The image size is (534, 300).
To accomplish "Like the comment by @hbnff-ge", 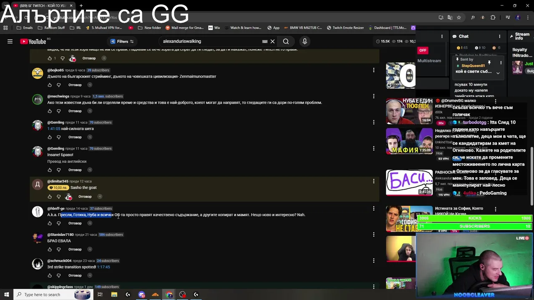I will (x=50, y=223).
